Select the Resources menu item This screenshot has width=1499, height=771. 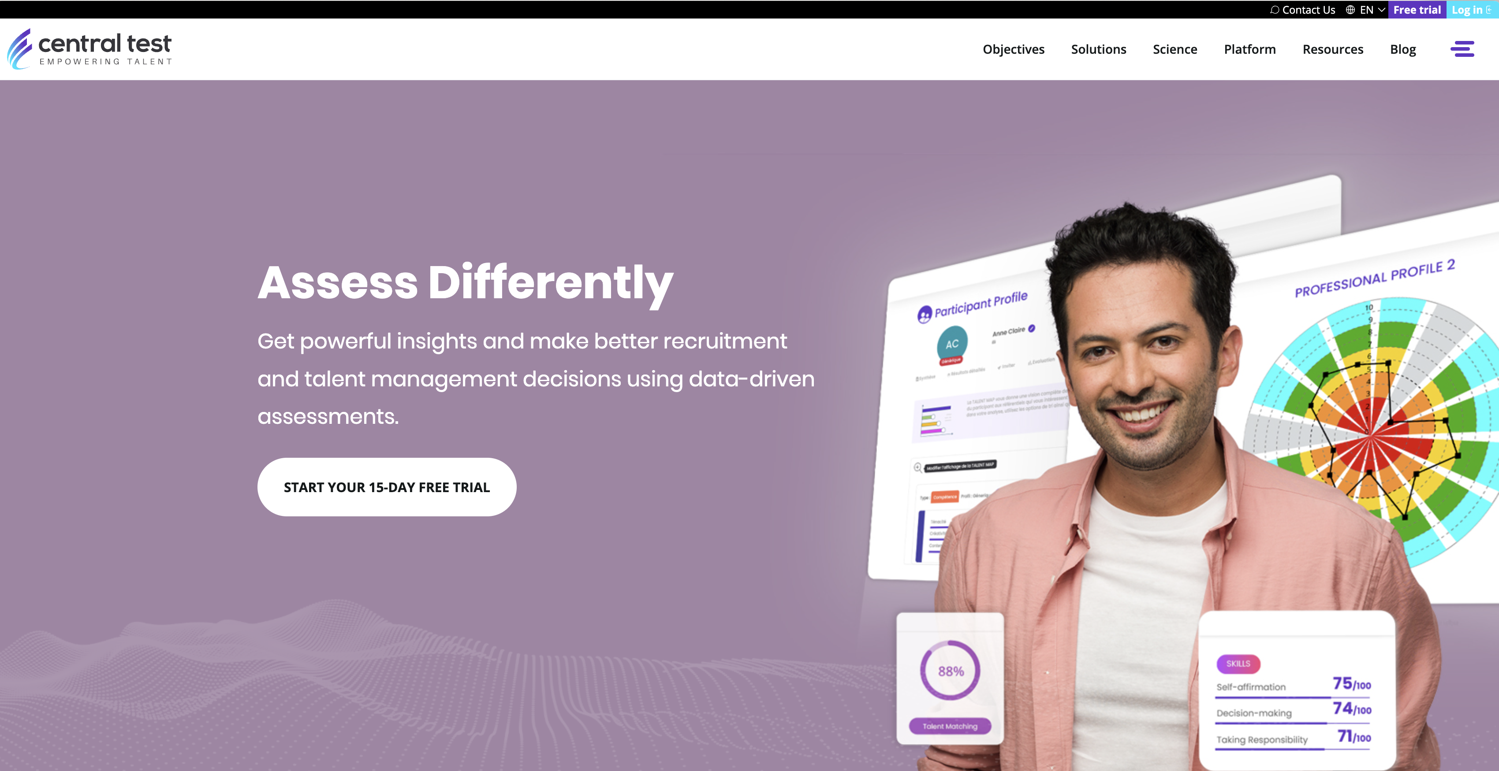click(x=1333, y=49)
